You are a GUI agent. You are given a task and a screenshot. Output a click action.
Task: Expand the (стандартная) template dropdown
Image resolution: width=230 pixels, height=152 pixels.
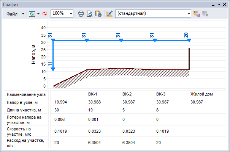point(189,13)
